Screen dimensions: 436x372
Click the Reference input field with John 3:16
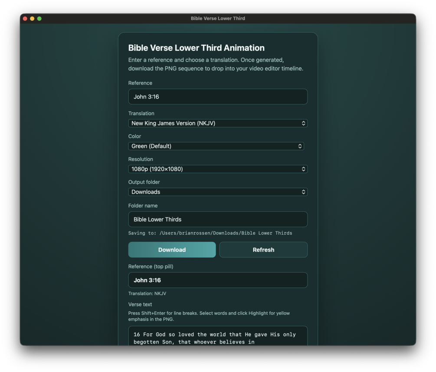point(218,96)
